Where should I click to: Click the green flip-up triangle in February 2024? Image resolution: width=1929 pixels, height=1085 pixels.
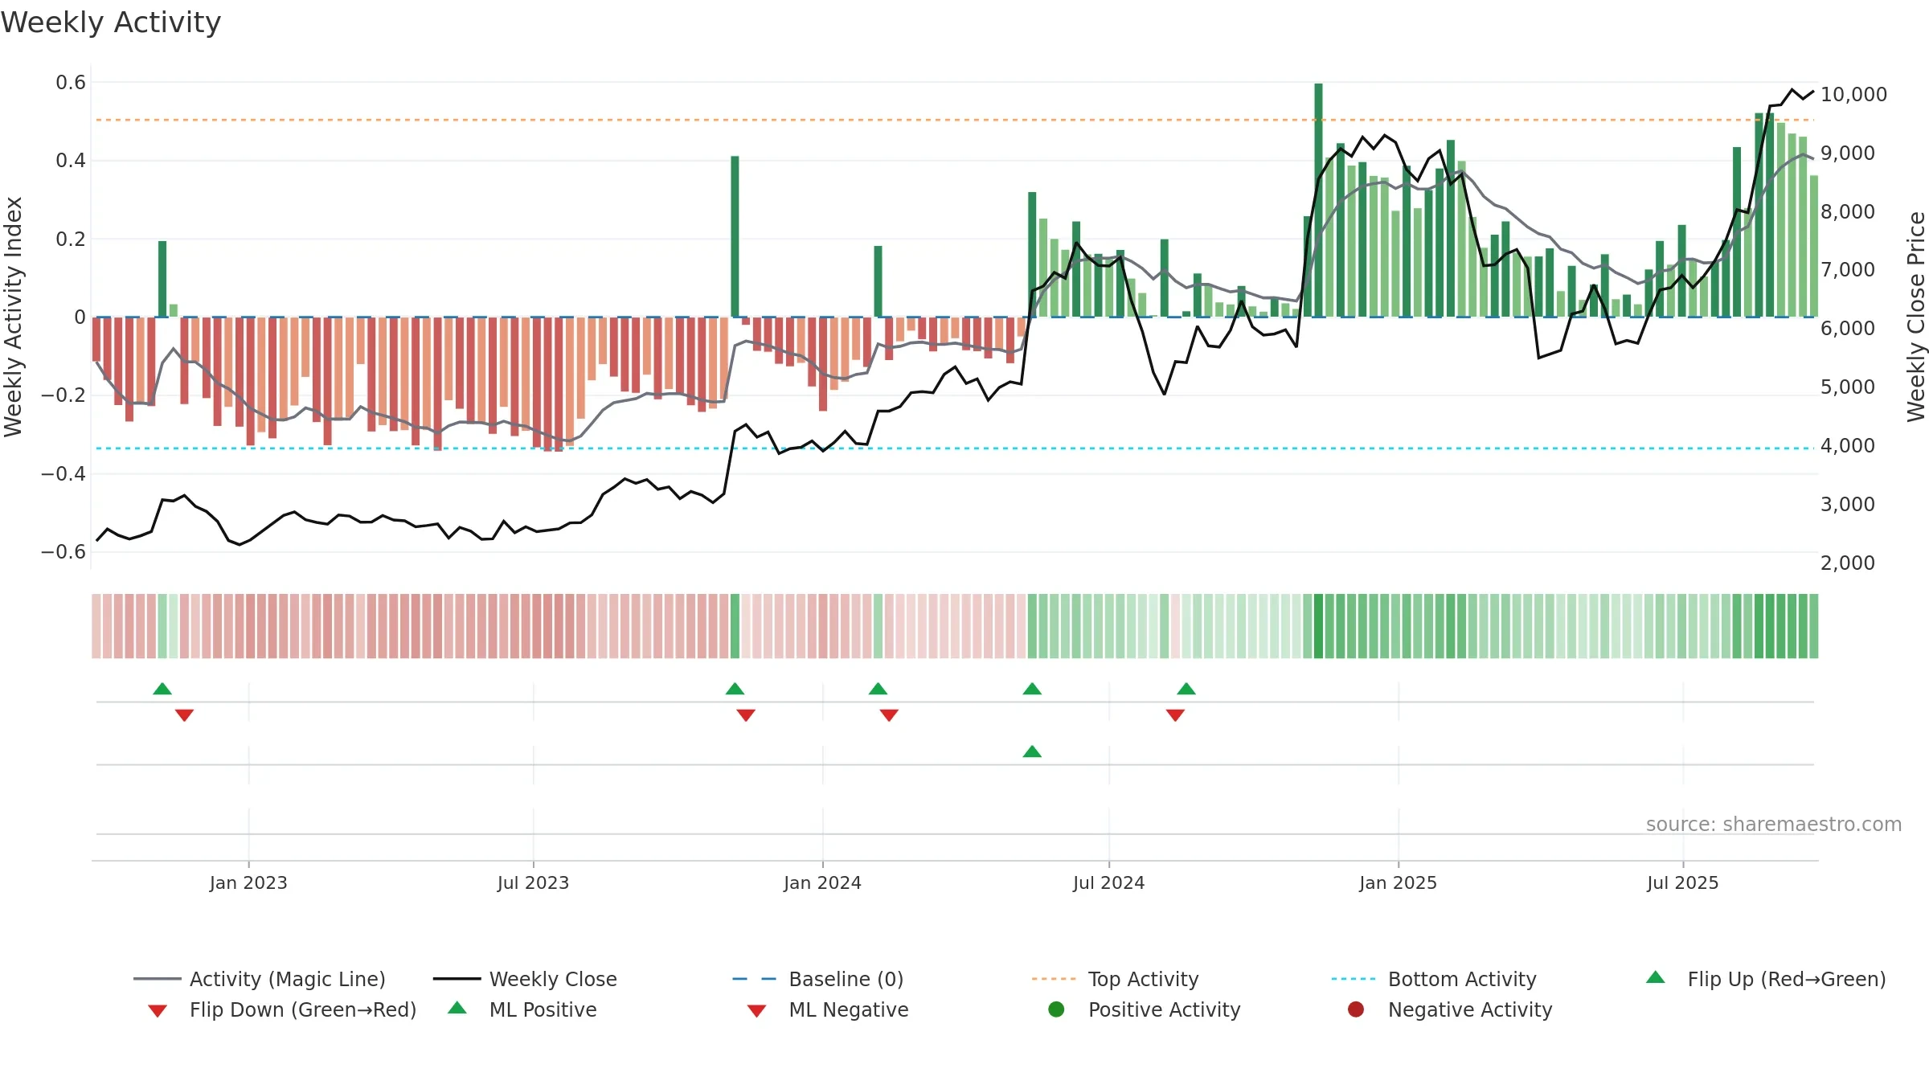click(878, 689)
